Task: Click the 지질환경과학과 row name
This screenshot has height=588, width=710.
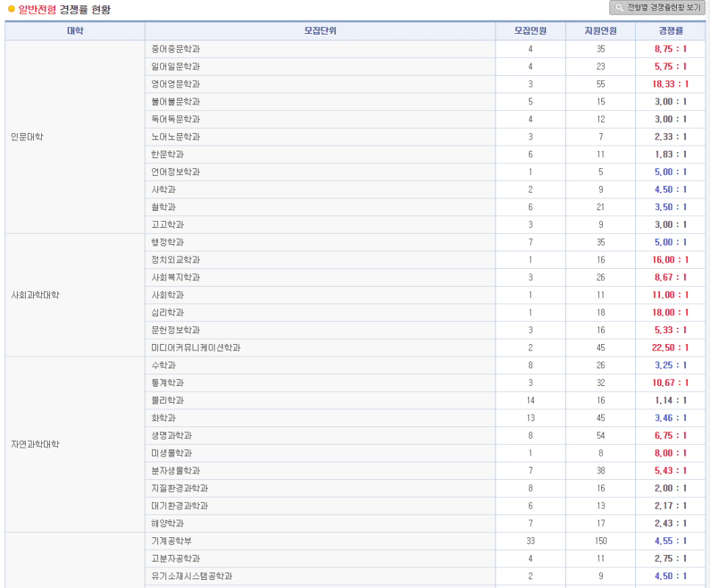Action: (x=180, y=489)
